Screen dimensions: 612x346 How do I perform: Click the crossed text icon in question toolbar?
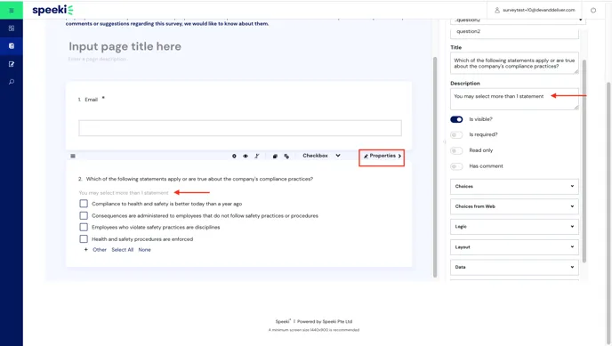point(257,156)
